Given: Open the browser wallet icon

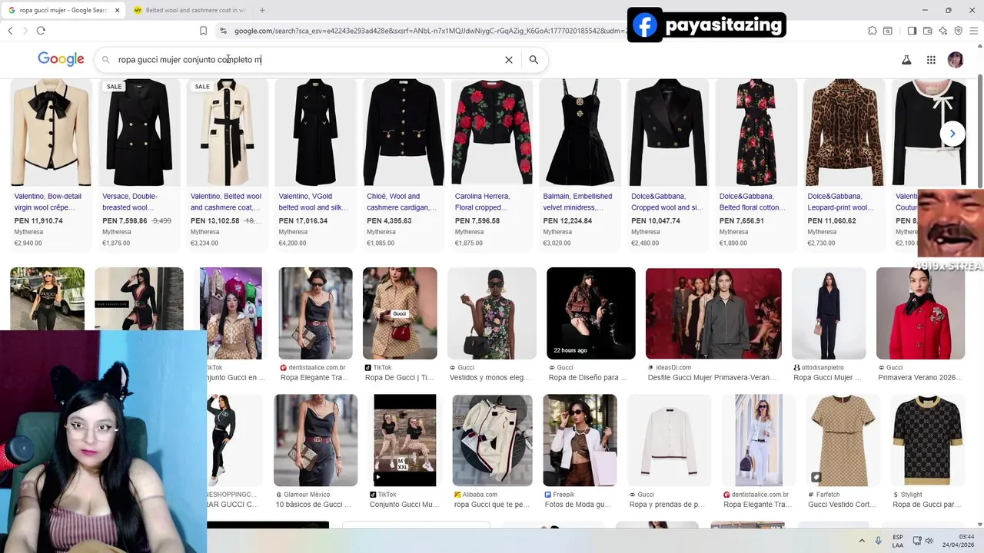Looking at the screenshot, I should pos(927,31).
